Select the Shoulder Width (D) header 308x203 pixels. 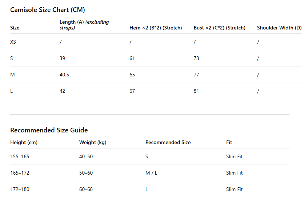click(279, 28)
